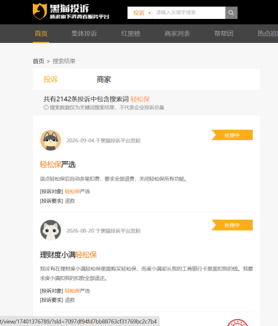Click the info icon beside the search data notice
278x326 pixels.
click(x=46, y=107)
